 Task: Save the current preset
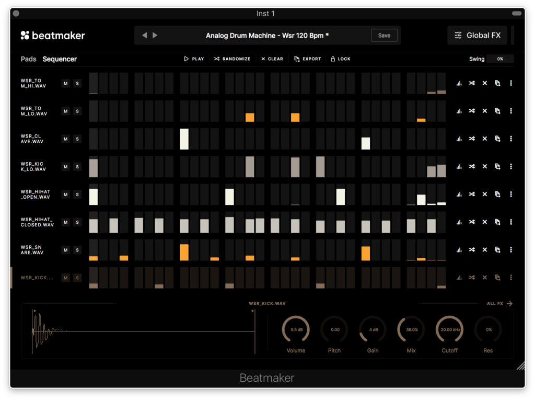coord(384,36)
